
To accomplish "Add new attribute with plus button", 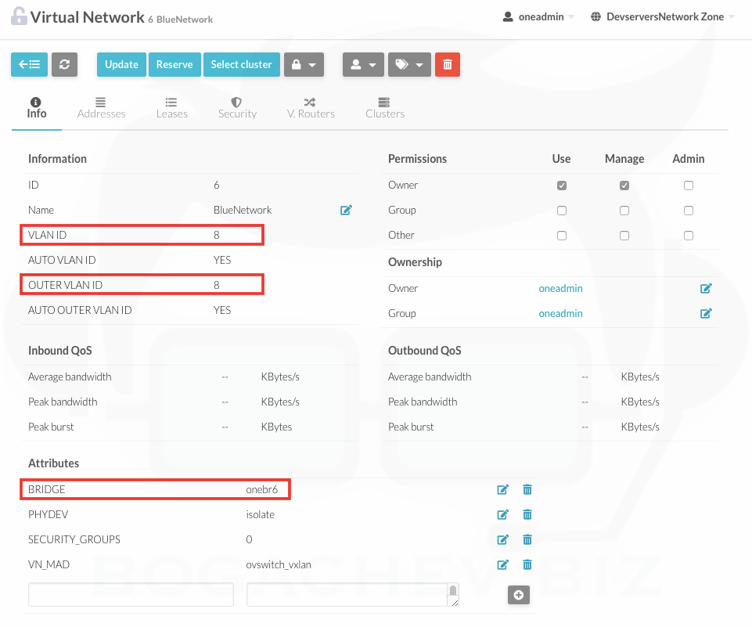I will pos(518,596).
